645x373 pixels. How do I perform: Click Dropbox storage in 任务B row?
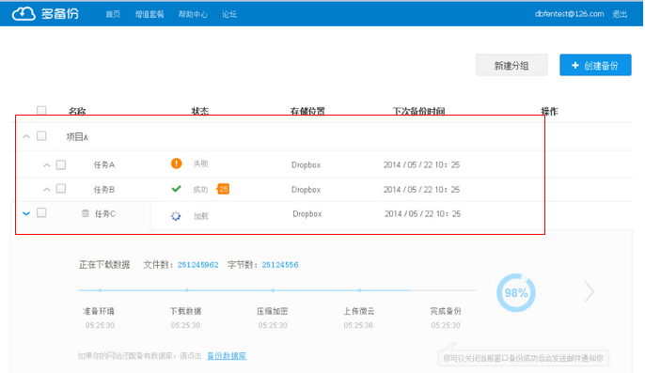[307, 190]
